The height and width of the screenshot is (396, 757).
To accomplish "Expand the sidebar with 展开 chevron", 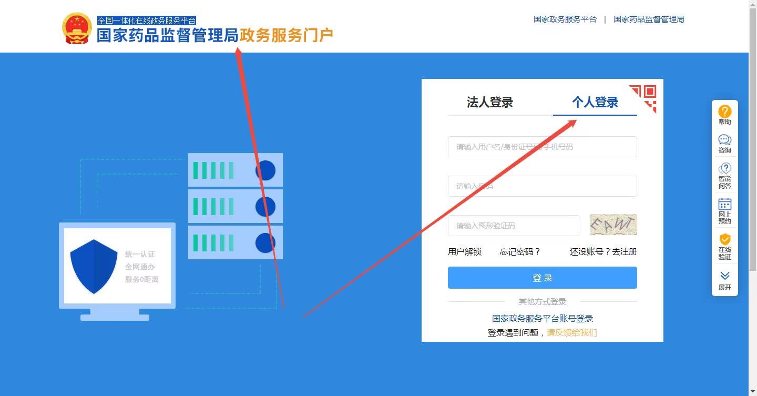I will coord(725,281).
